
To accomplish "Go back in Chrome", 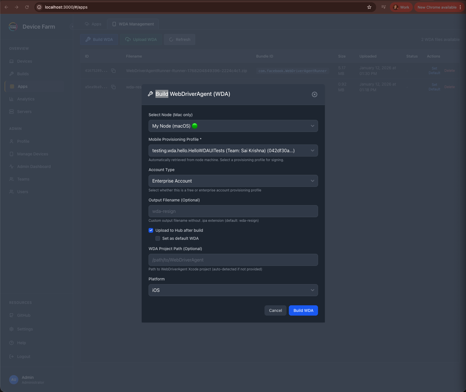I will (x=6, y=7).
